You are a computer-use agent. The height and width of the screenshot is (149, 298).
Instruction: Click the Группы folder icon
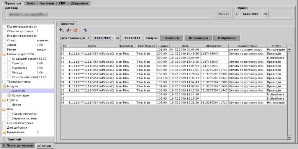coord(4,100)
